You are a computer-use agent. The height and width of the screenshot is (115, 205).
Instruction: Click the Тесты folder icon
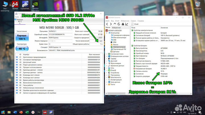pos(109,85)
